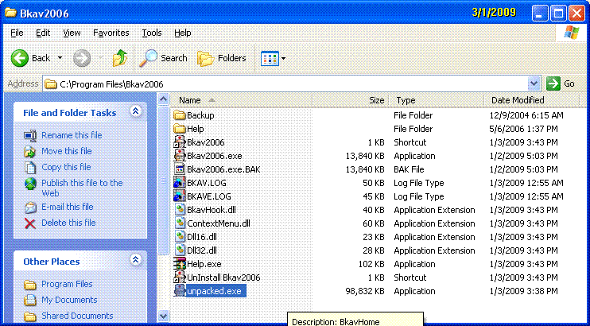
Task: Click the 98,832 KB size value
Action: (365, 291)
